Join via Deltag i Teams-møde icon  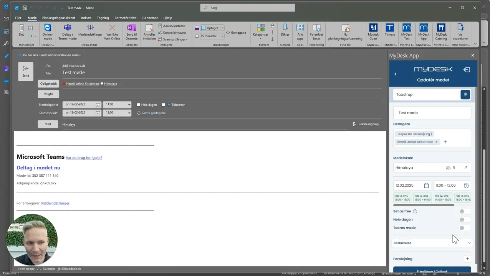68,32
